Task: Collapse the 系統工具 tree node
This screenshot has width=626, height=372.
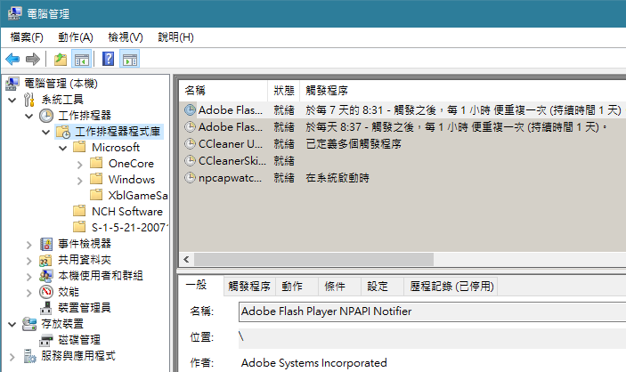Action: pyautogui.click(x=12, y=100)
